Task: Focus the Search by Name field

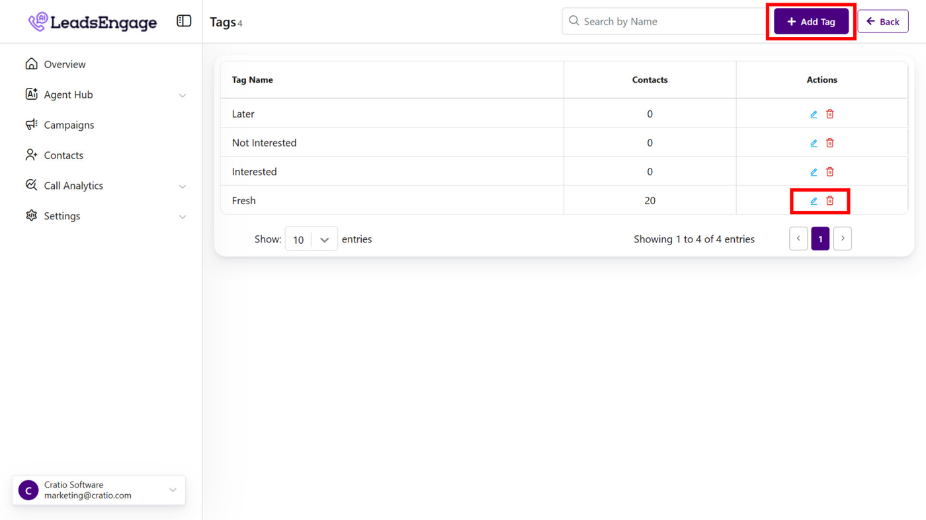Action: tap(668, 22)
